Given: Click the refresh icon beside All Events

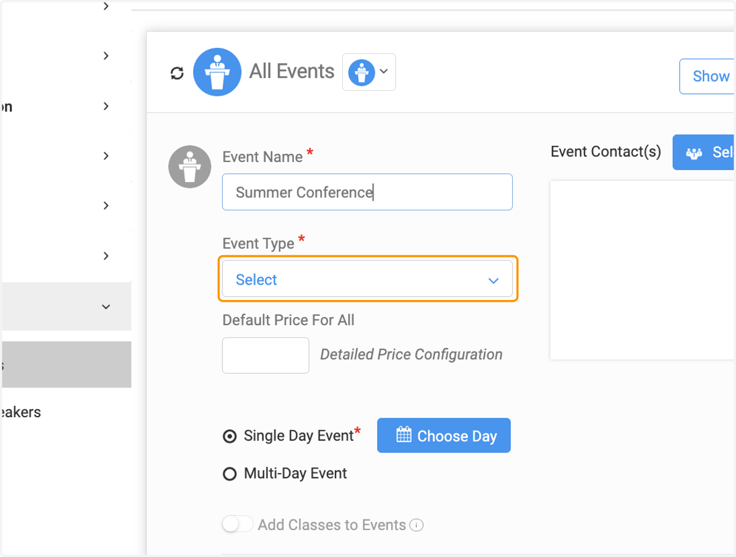Looking at the screenshot, I should click(177, 73).
